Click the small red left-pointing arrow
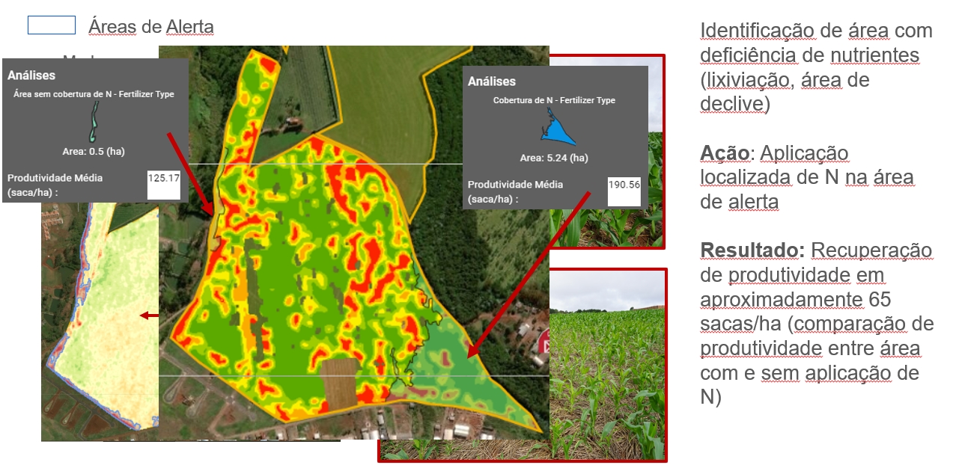 pyautogui.click(x=149, y=316)
